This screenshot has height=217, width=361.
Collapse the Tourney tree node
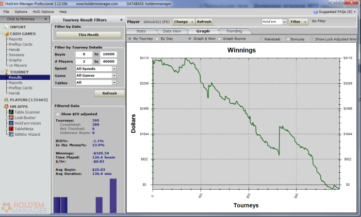[x=2, y=71]
